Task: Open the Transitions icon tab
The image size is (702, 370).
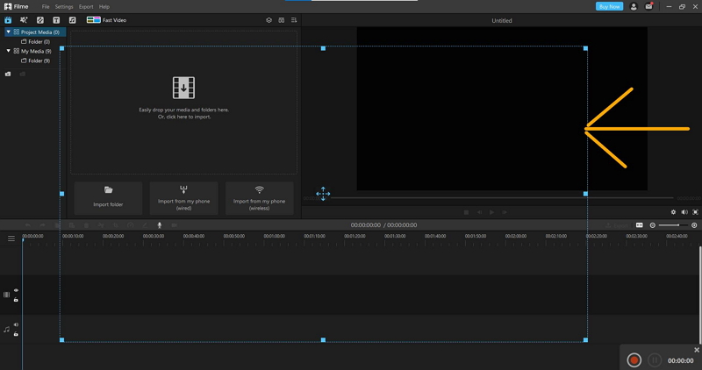Action: (x=39, y=20)
